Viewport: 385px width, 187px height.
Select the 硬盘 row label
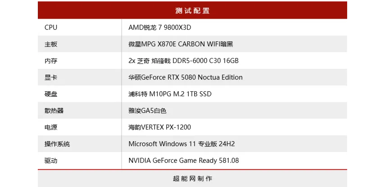pyautogui.click(x=51, y=94)
